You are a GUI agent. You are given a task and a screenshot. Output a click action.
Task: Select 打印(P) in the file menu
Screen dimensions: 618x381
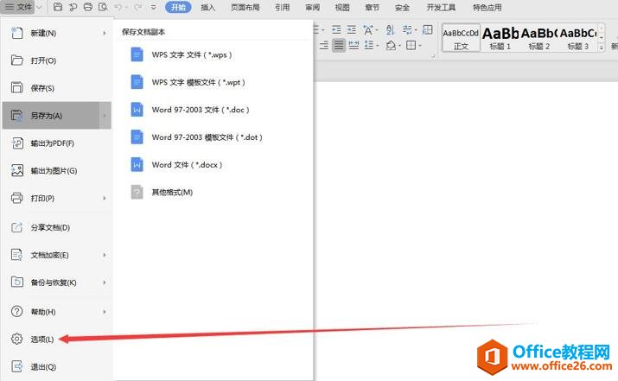pos(57,198)
